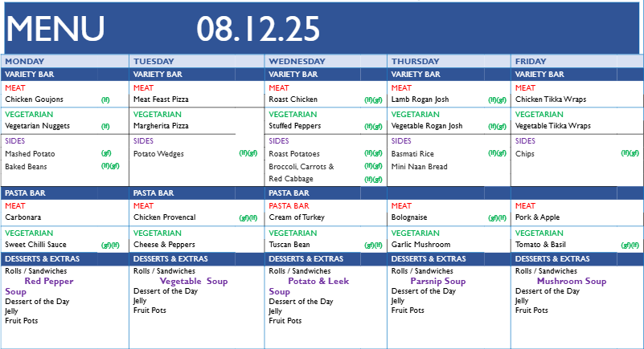Click the 08.12.25 date in the header
The width and height of the screenshot is (644, 349).
tap(258, 29)
